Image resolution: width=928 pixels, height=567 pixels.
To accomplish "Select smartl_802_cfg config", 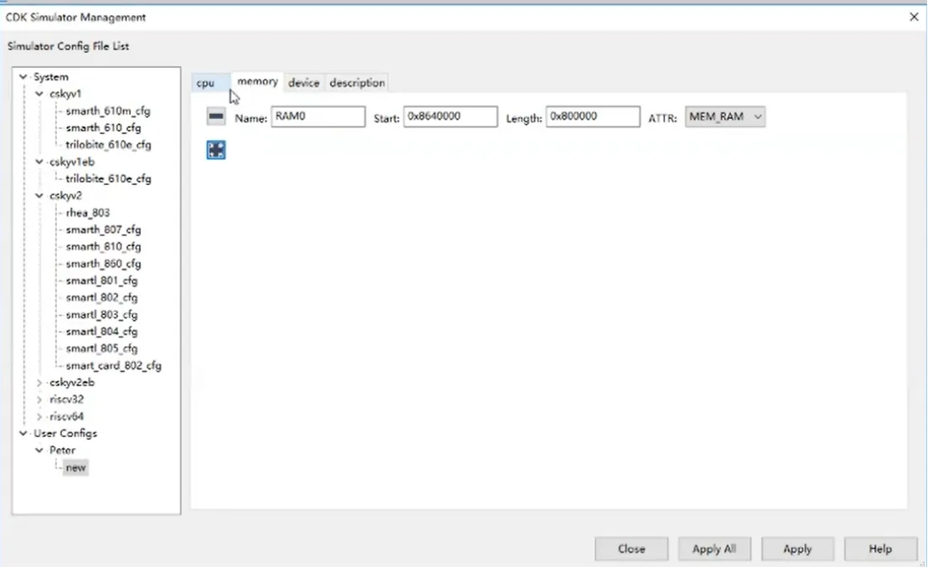I will [x=102, y=297].
